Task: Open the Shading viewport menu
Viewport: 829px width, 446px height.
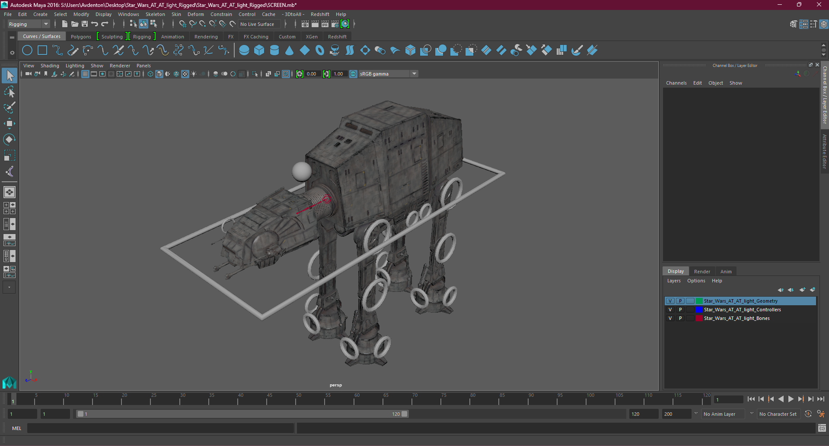Action: 50,66
